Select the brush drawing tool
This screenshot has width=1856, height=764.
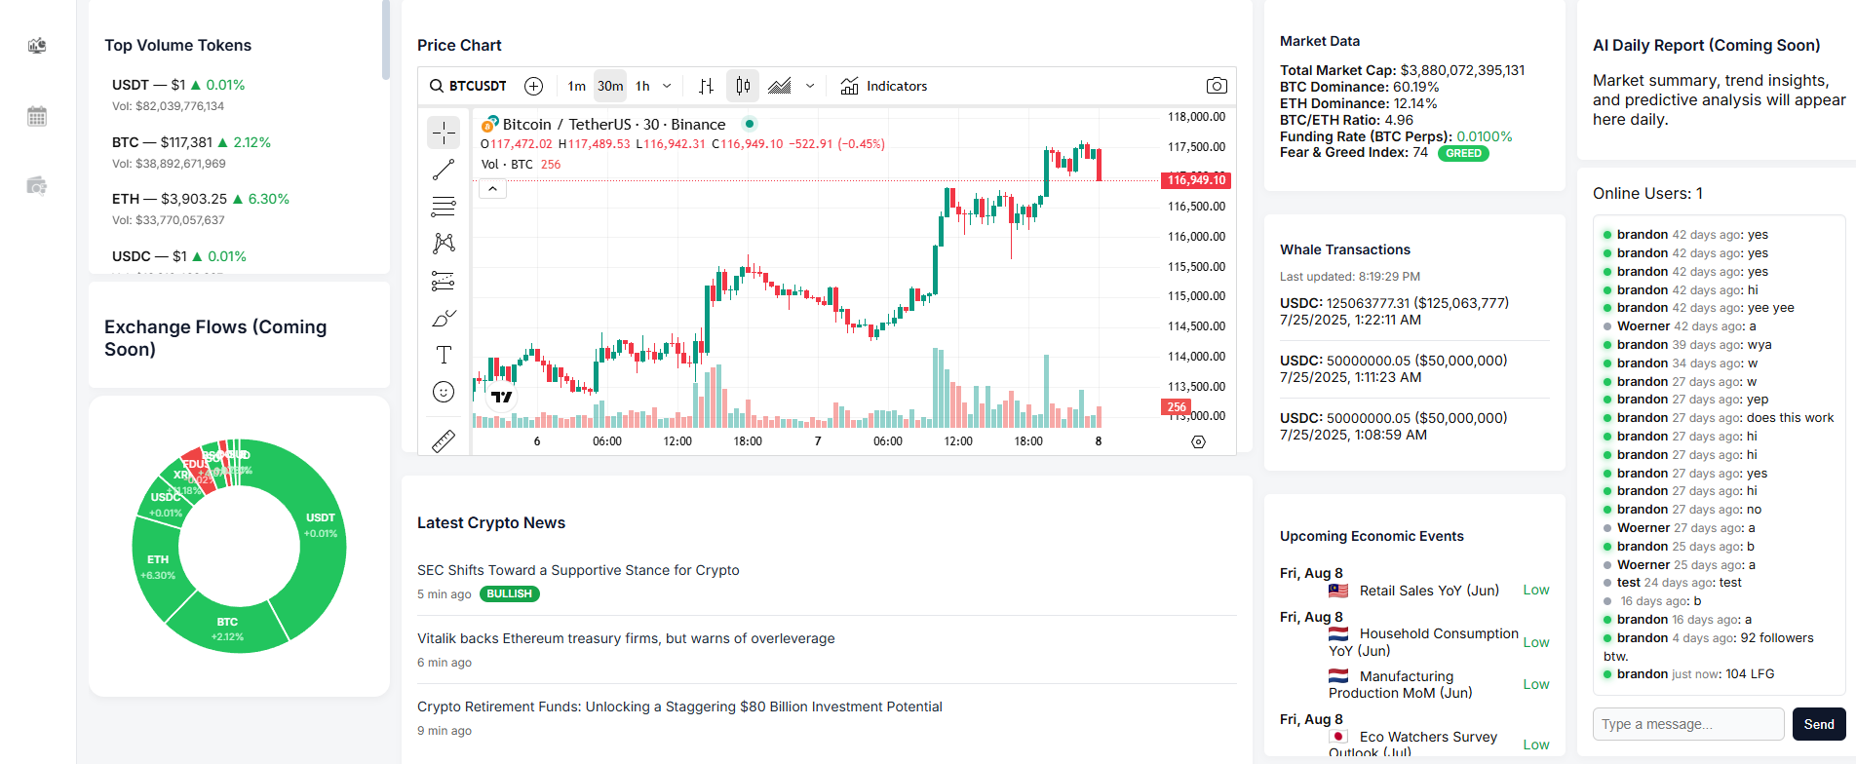(x=444, y=319)
